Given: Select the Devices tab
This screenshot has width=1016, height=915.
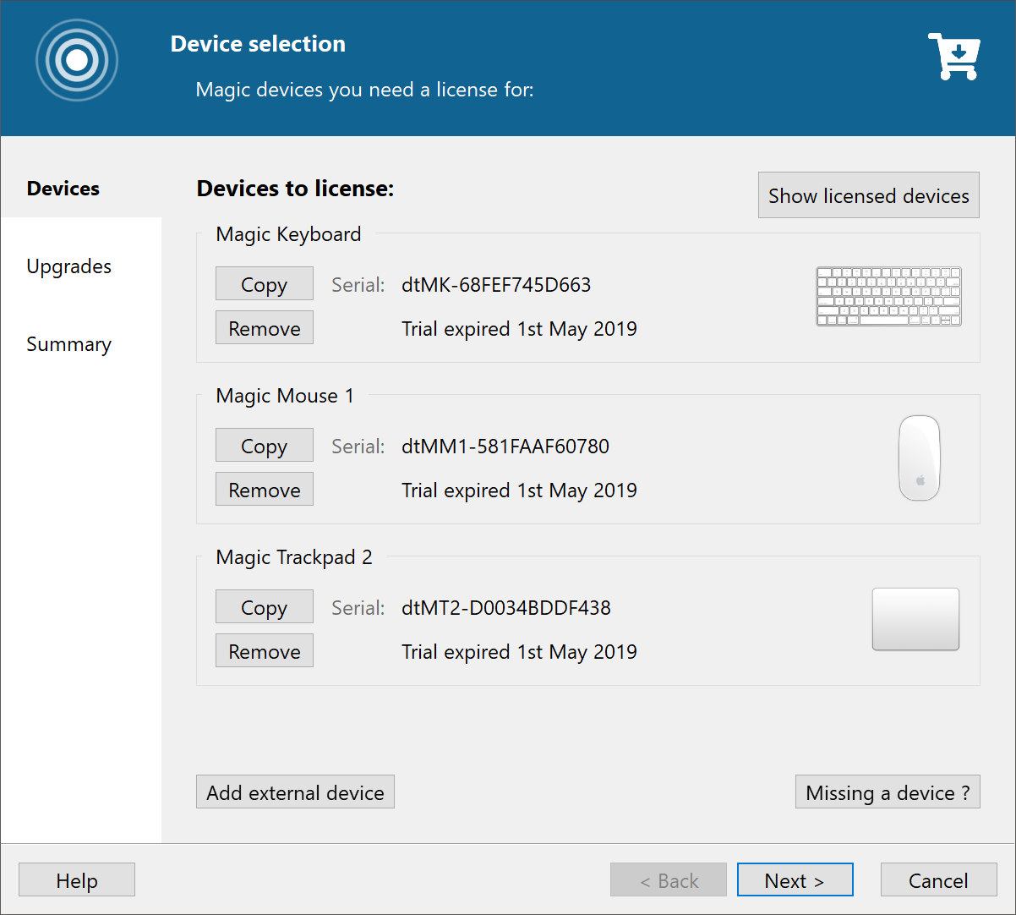Looking at the screenshot, I should point(63,188).
